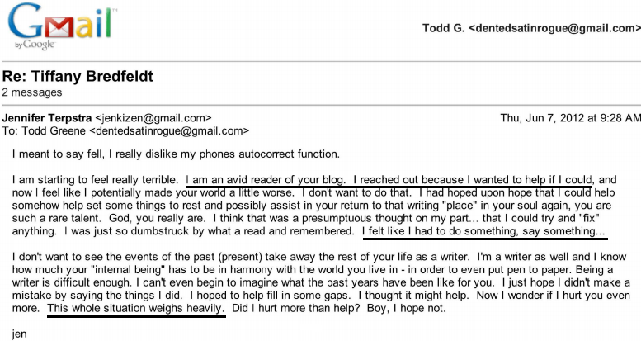Click the "by Google" text under the logo

click(x=31, y=44)
